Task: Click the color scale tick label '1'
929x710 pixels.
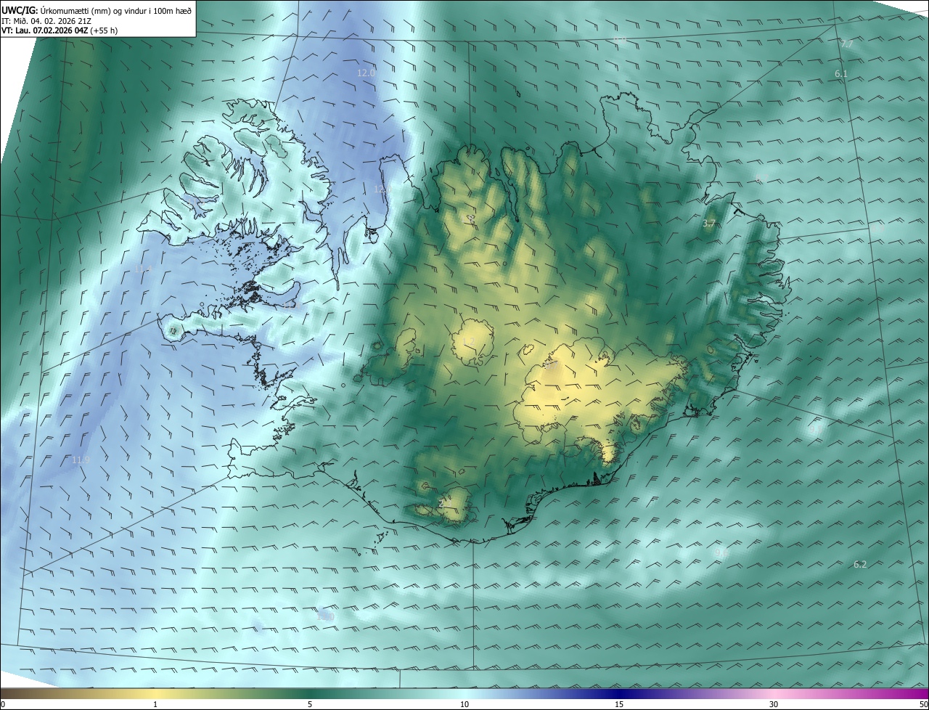Action: point(155,704)
